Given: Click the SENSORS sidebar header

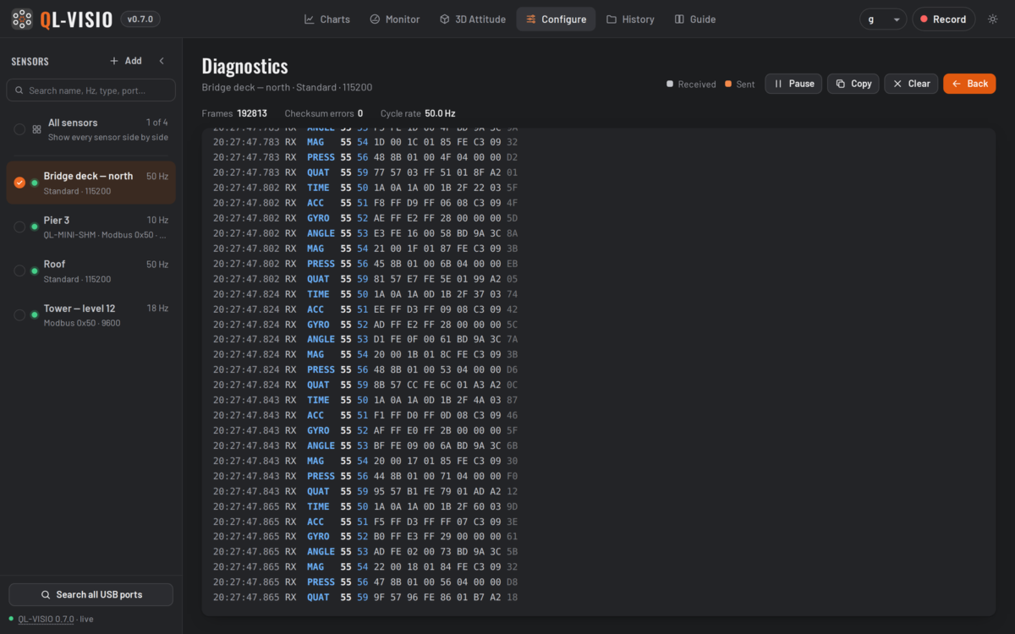Looking at the screenshot, I should coord(30,62).
